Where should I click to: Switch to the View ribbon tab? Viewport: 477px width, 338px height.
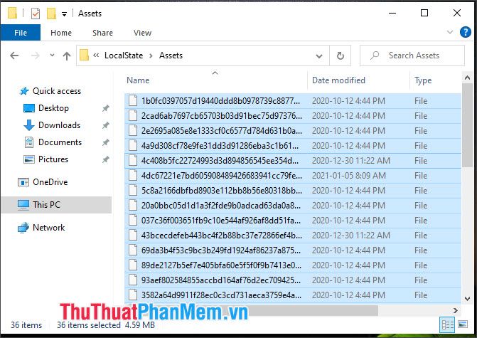point(142,33)
